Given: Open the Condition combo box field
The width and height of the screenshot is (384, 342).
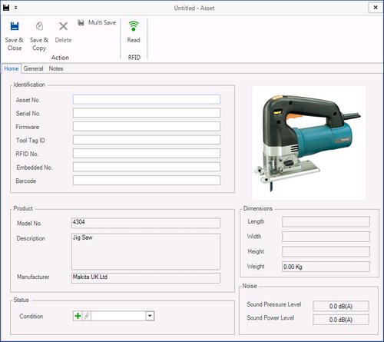Looking at the screenshot, I should pyautogui.click(x=119, y=316).
